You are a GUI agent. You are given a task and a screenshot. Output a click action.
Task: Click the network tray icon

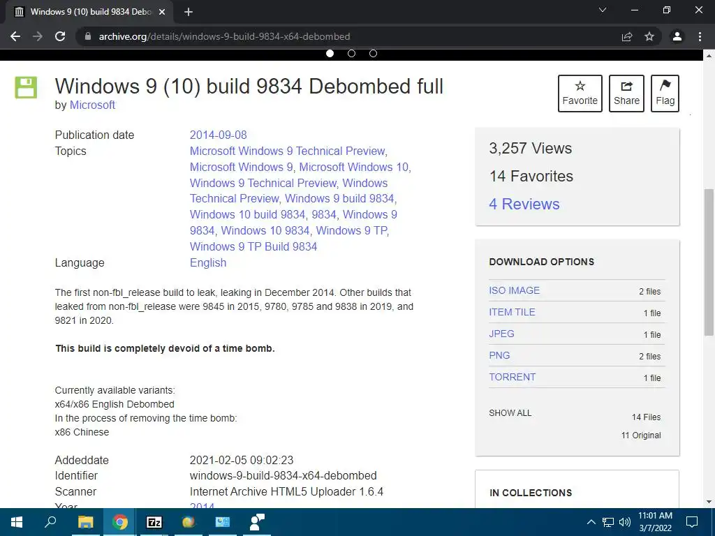pos(608,522)
